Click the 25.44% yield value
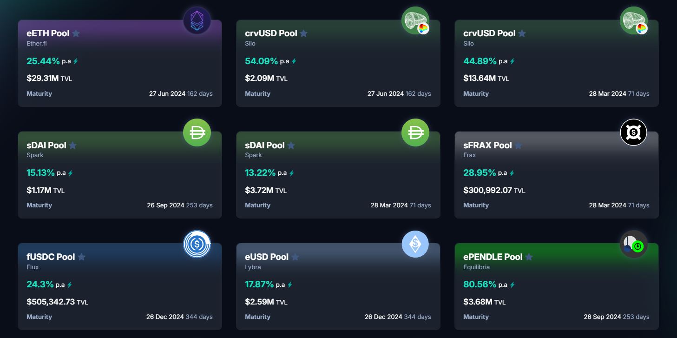677x338 pixels. pyautogui.click(x=43, y=61)
